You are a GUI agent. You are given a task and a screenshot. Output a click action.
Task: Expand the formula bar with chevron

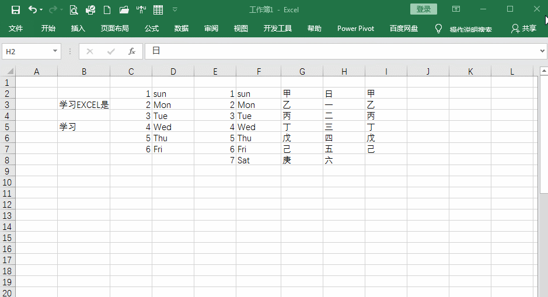pyautogui.click(x=542, y=51)
